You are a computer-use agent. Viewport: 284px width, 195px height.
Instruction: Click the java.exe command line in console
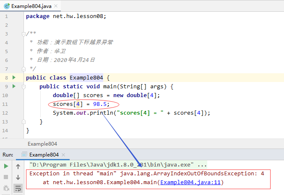[x=118, y=165]
